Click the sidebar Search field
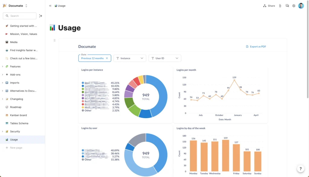The width and height of the screenshot is (309, 177). click(x=20, y=16)
